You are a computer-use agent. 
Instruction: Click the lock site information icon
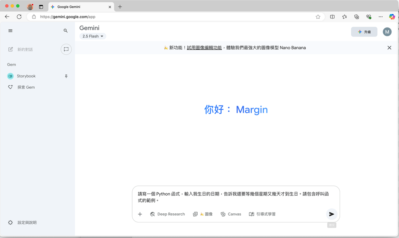[x=34, y=17]
